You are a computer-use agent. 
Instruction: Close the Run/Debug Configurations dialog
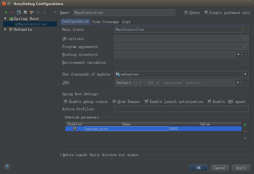[x=4, y=4]
